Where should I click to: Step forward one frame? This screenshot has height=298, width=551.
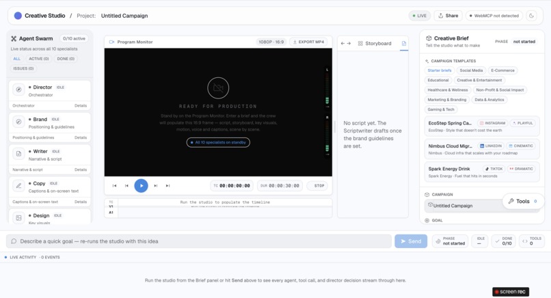(x=156, y=185)
